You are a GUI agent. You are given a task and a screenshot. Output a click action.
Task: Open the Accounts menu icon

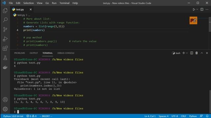(5, 100)
